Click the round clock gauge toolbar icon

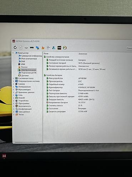point(65,48)
